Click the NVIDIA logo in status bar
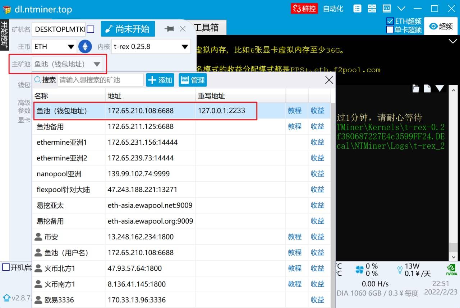 pyautogui.click(x=451, y=270)
